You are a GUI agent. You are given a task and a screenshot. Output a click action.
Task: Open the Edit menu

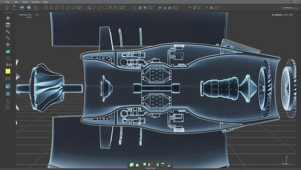point(16,2)
